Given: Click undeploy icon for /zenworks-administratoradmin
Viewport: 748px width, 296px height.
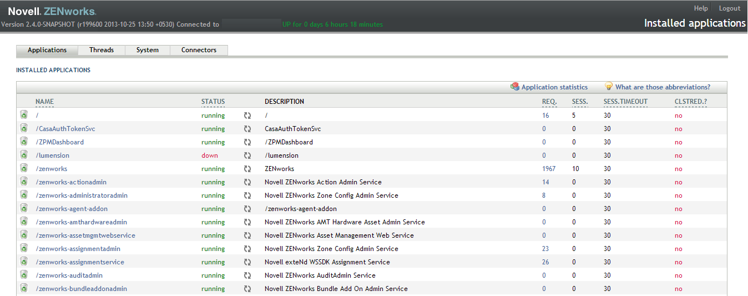Looking at the screenshot, I should pyautogui.click(x=24, y=195).
